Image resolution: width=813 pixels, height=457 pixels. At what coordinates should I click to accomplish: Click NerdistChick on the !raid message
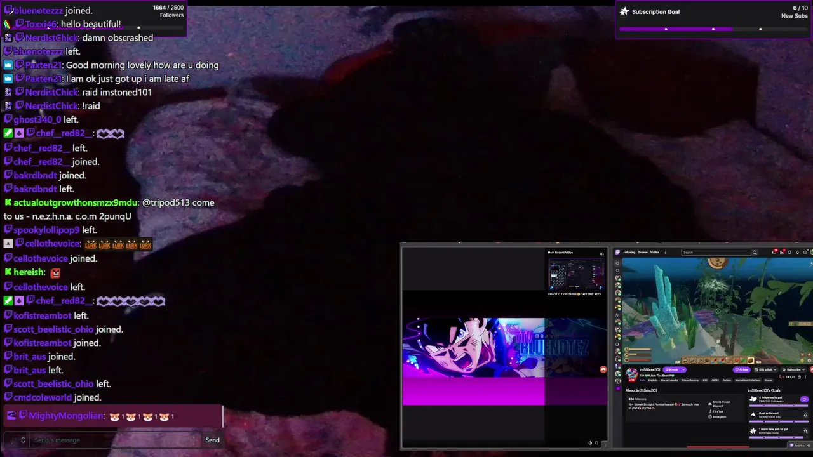(51, 106)
